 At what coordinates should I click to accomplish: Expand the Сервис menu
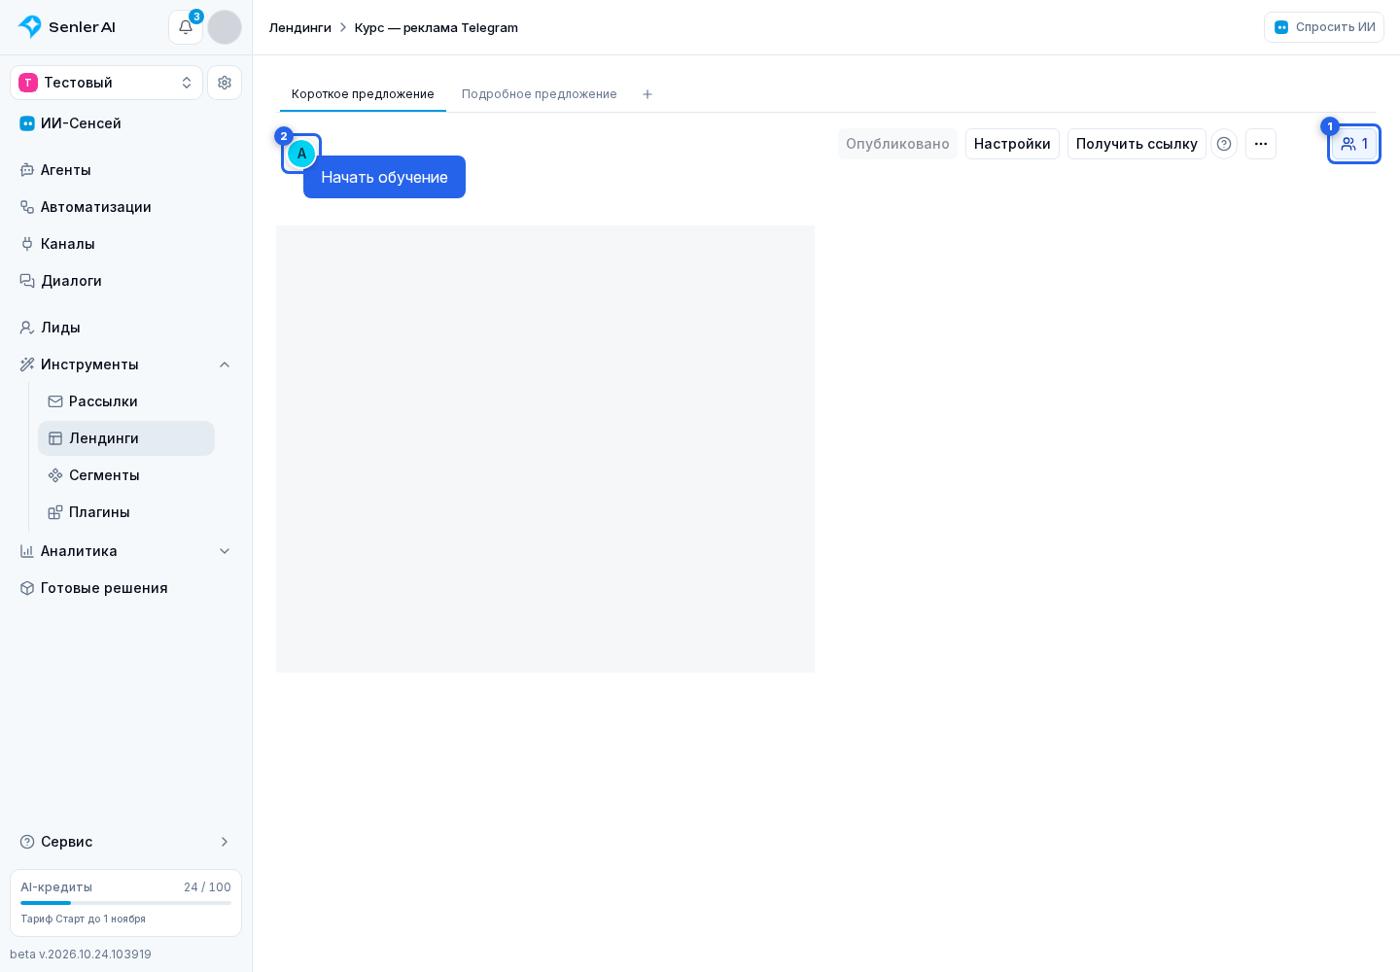click(x=225, y=842)
